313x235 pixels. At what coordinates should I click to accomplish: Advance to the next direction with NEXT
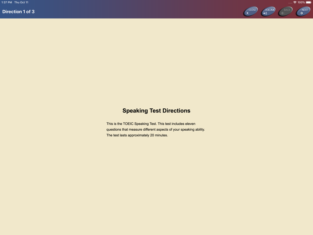303,12
